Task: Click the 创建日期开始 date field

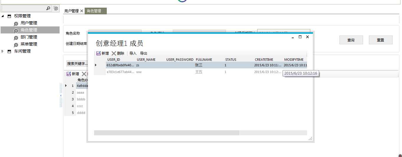Action: point(283,31)
